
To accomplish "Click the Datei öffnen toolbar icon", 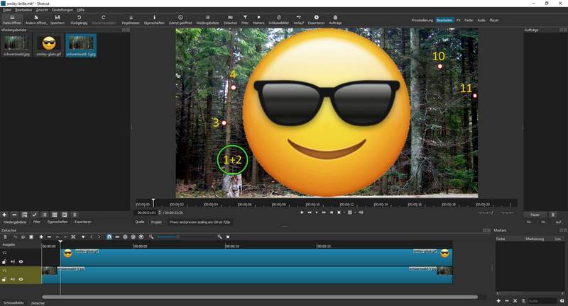I will [11, 18].
